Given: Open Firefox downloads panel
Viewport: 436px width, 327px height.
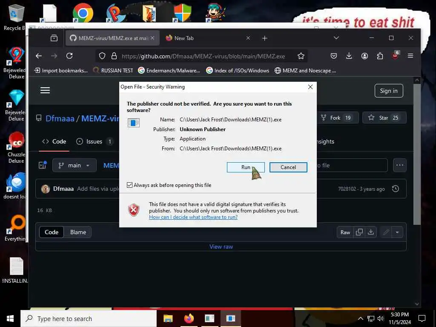Looking at the screenshot, I should tap(349, 56).
